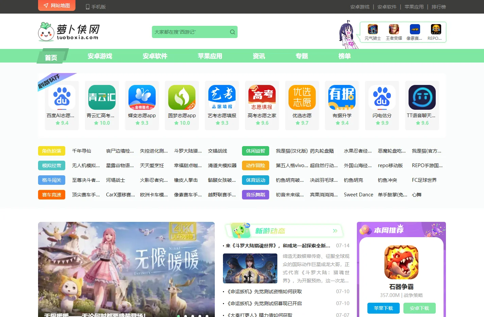Select the 角色扮演 category tag
484x317 pixels.
click(x=52, y=151)
